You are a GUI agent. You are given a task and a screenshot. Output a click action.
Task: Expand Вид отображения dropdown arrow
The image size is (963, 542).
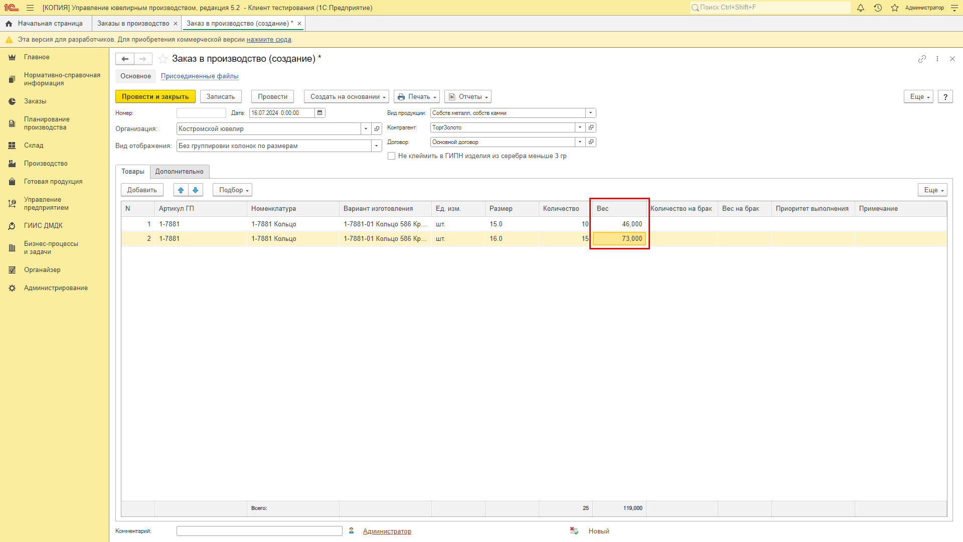[x=376, y=146]
